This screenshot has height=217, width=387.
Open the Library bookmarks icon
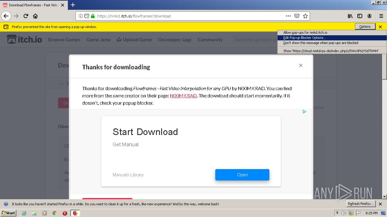pos(350,16)
